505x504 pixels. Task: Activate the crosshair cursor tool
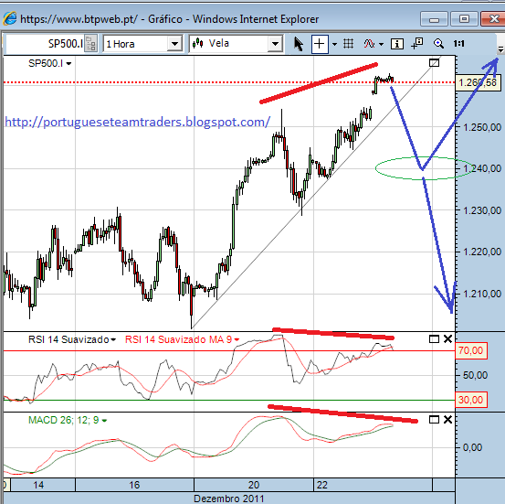pos(320,44)
